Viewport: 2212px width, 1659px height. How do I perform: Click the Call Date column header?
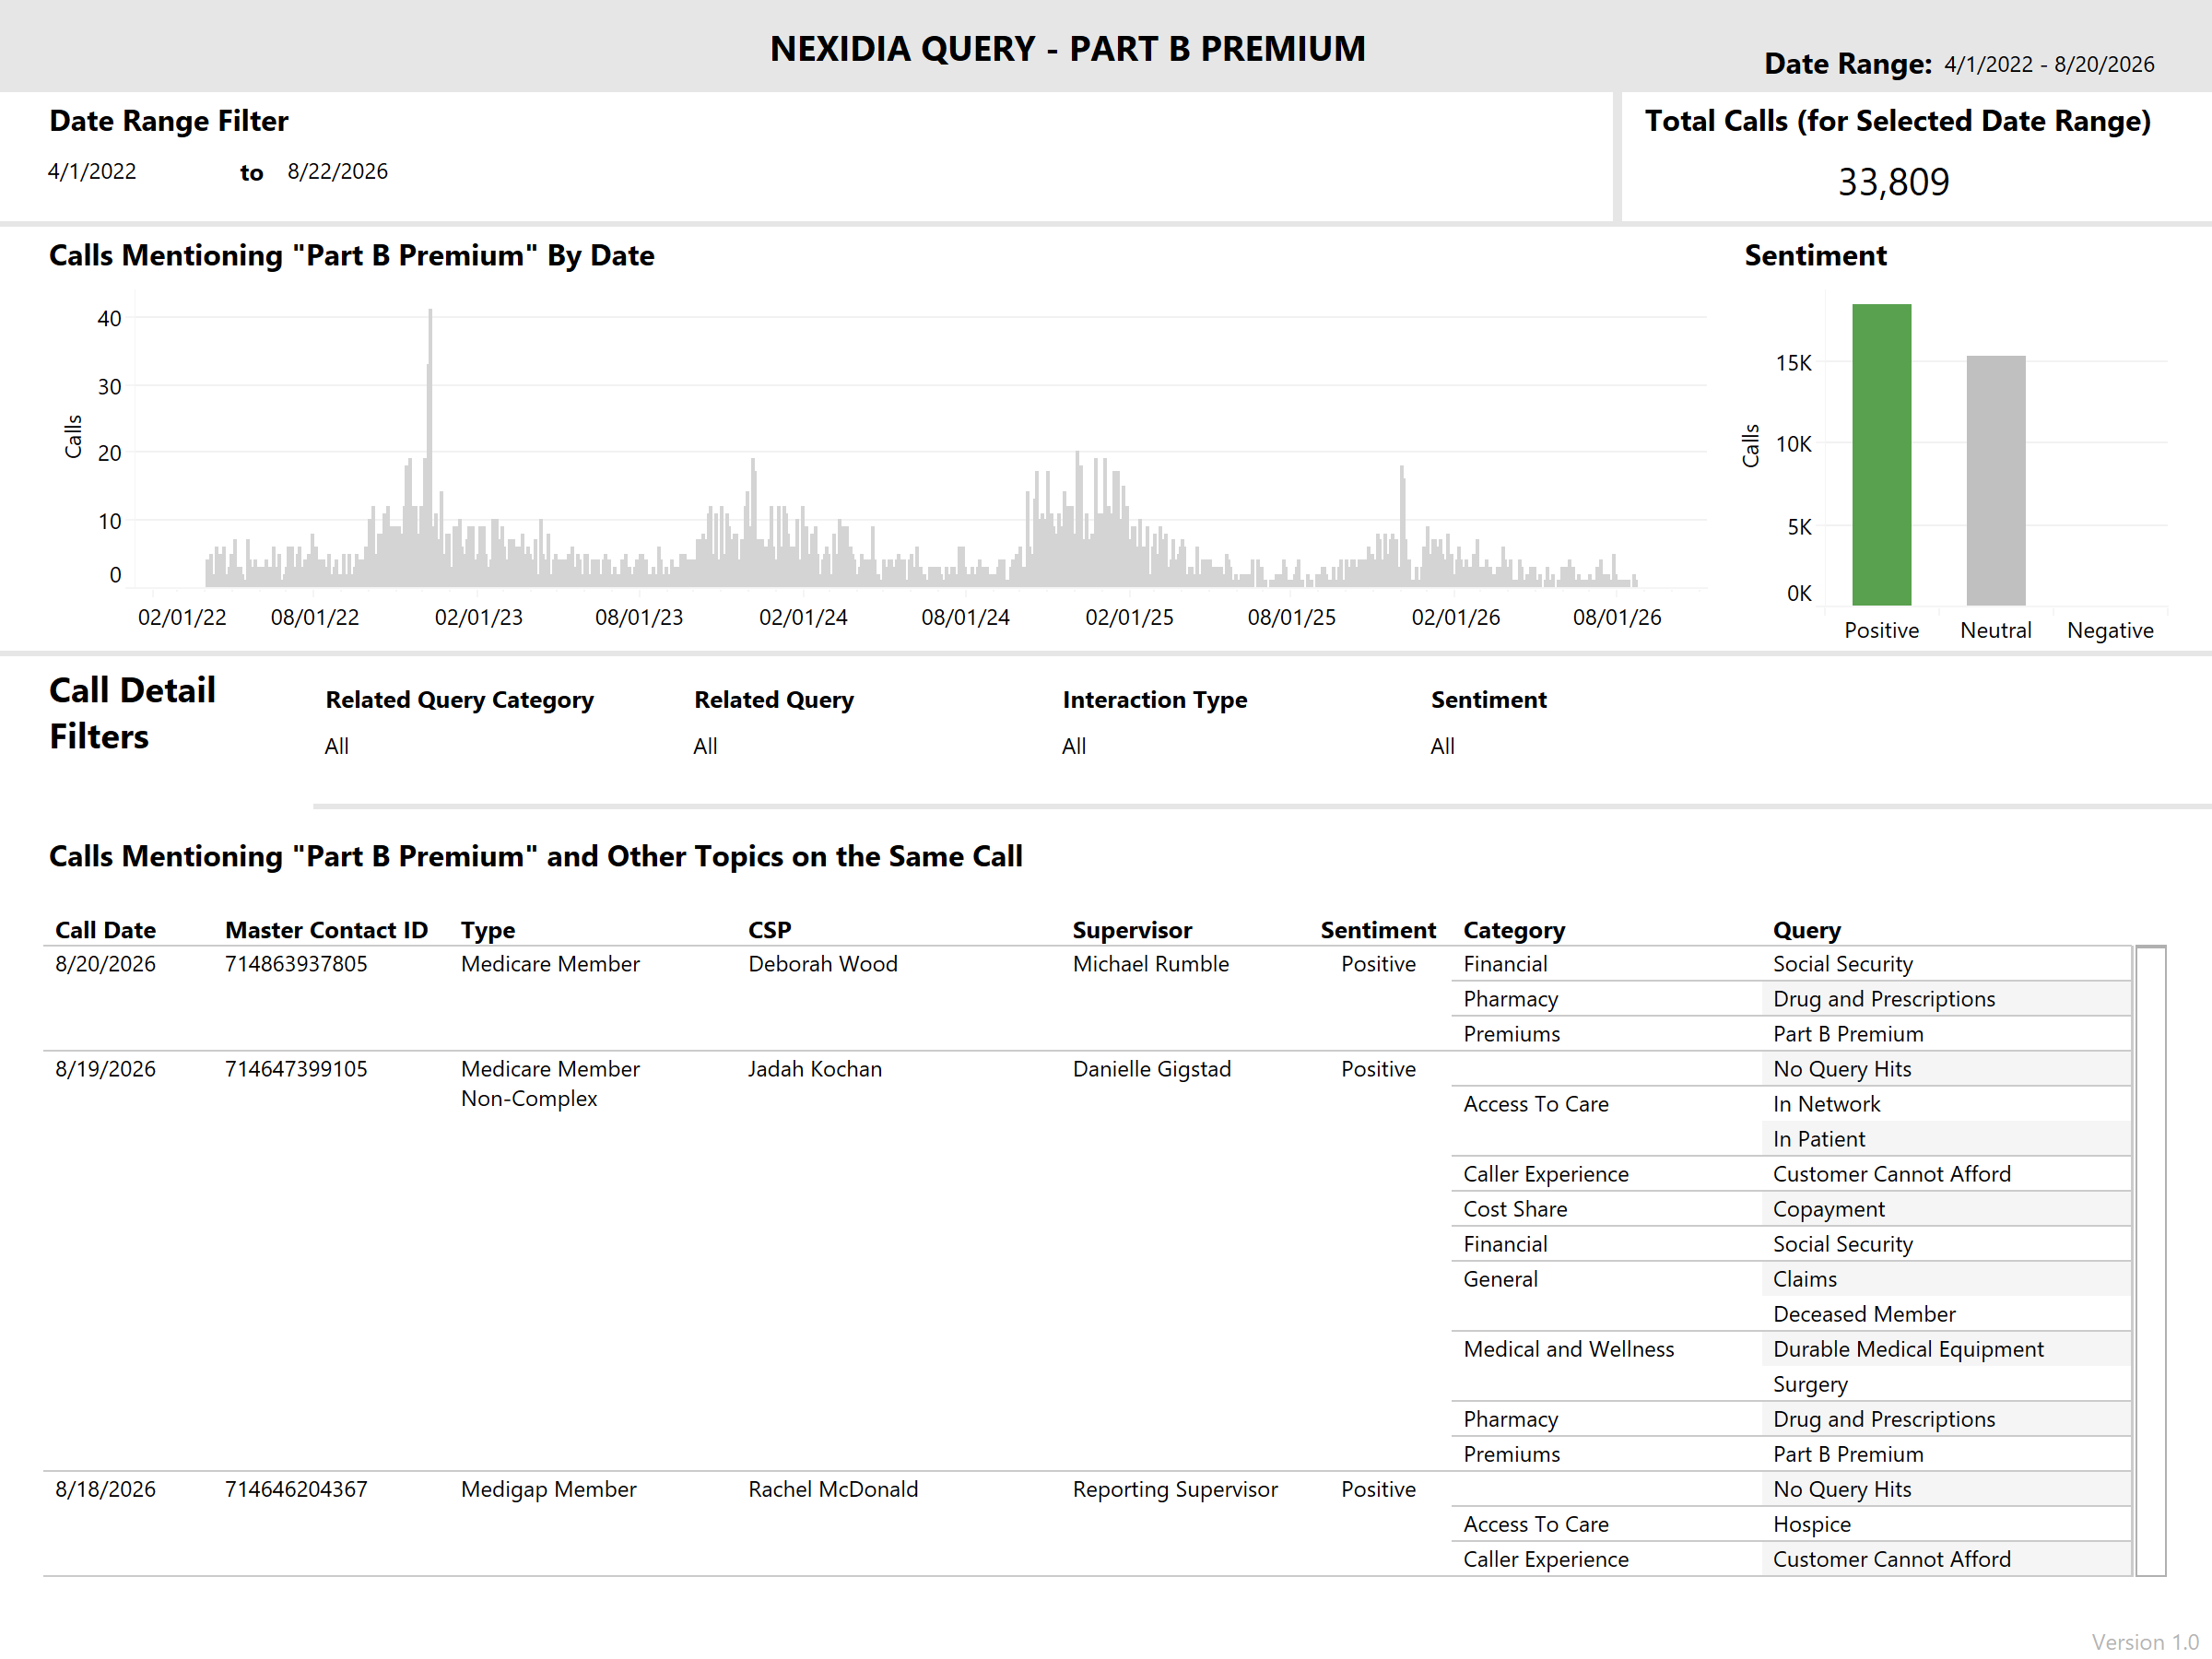pos(105,930)
